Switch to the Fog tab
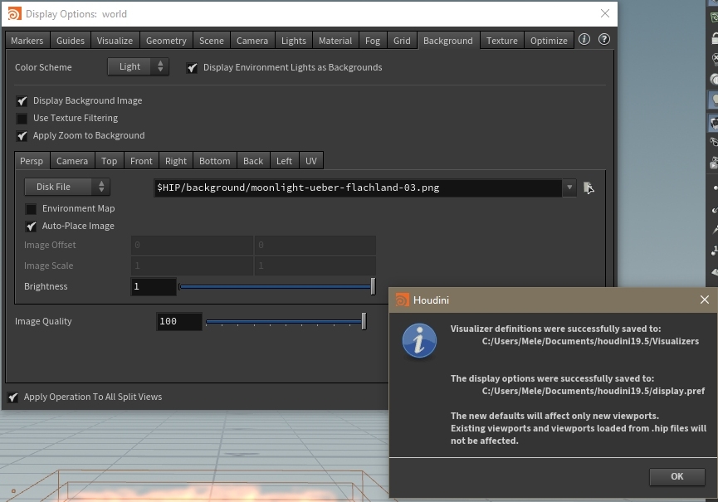The width and height of the screenshot is (718, 502). pos(373,41)
